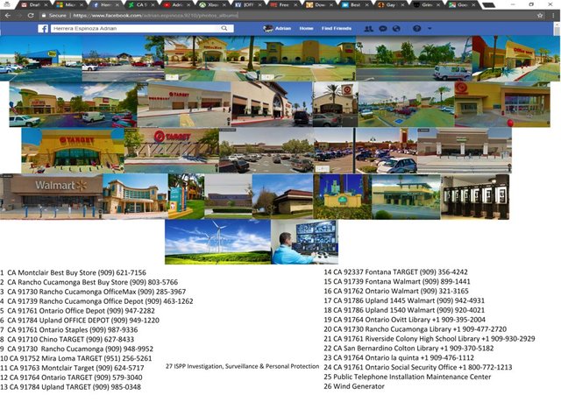Select line '22 CA San Bernardino Colton Library'

point(408,349)
